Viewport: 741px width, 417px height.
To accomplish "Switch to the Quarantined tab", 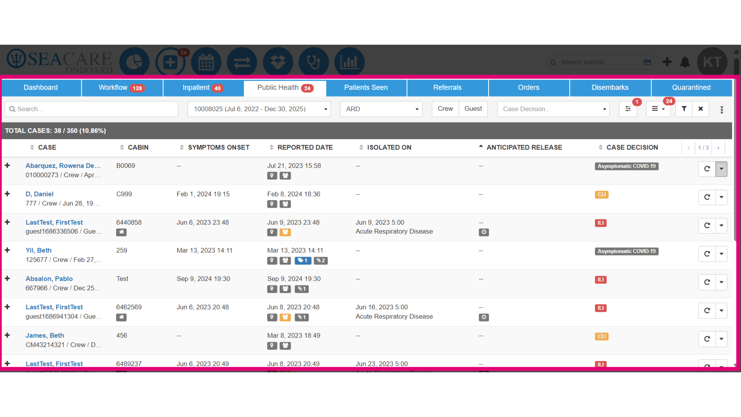I will (x=691, y=88).
